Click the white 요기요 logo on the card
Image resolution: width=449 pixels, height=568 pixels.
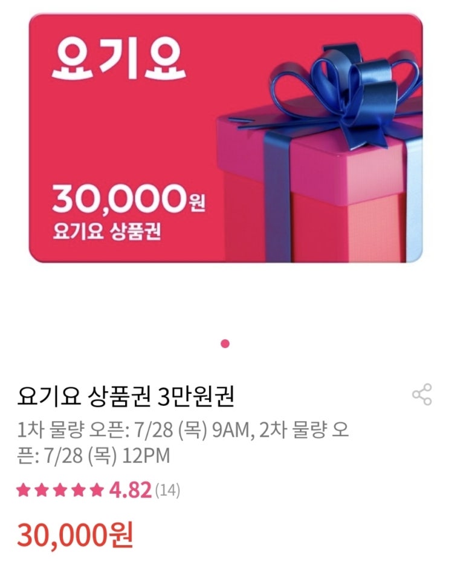(x=118, y=59)
